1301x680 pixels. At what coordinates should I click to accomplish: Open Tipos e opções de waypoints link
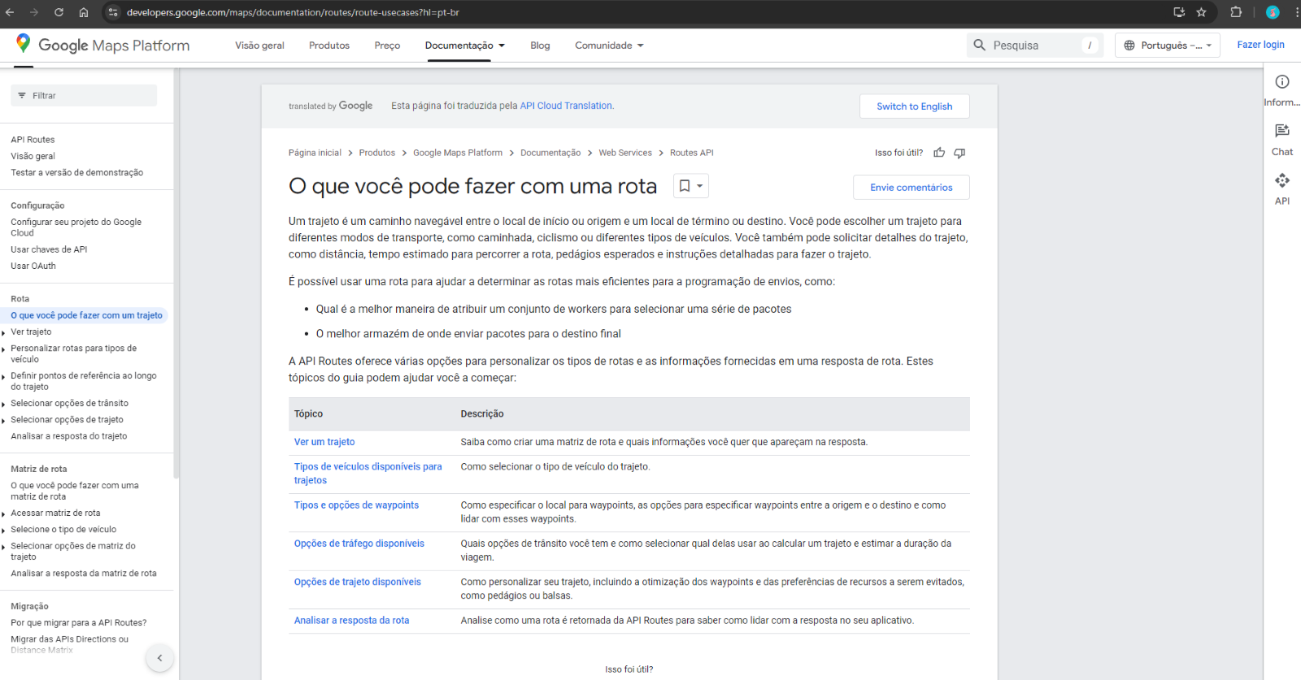coord(356,505)
